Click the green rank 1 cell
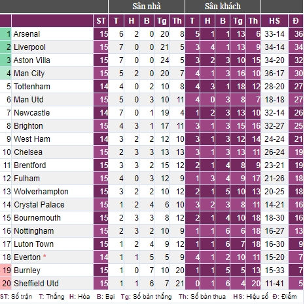 [6, 34]
